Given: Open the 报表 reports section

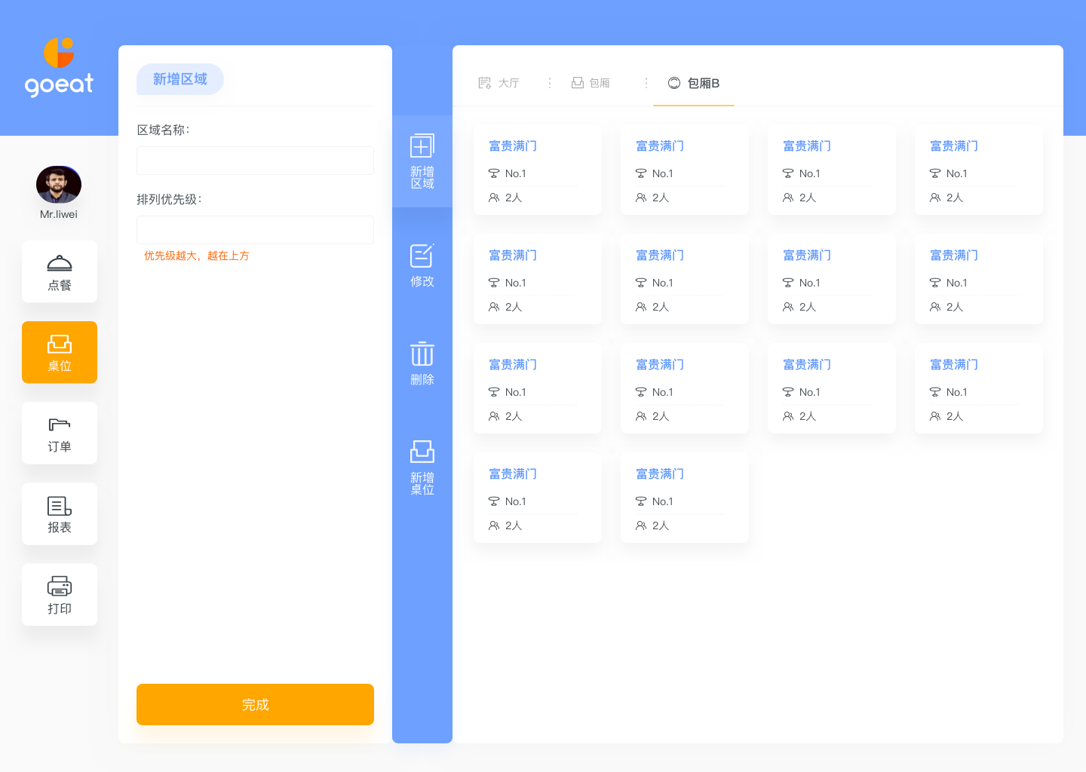Looking at the screenshot, I should 60,514.
